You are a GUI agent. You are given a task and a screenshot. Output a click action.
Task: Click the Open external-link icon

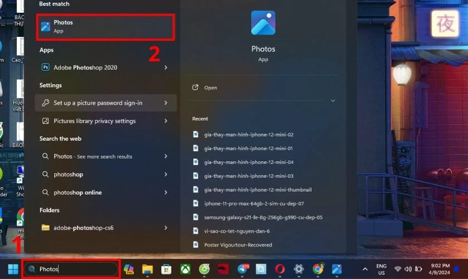pos(195,87)
